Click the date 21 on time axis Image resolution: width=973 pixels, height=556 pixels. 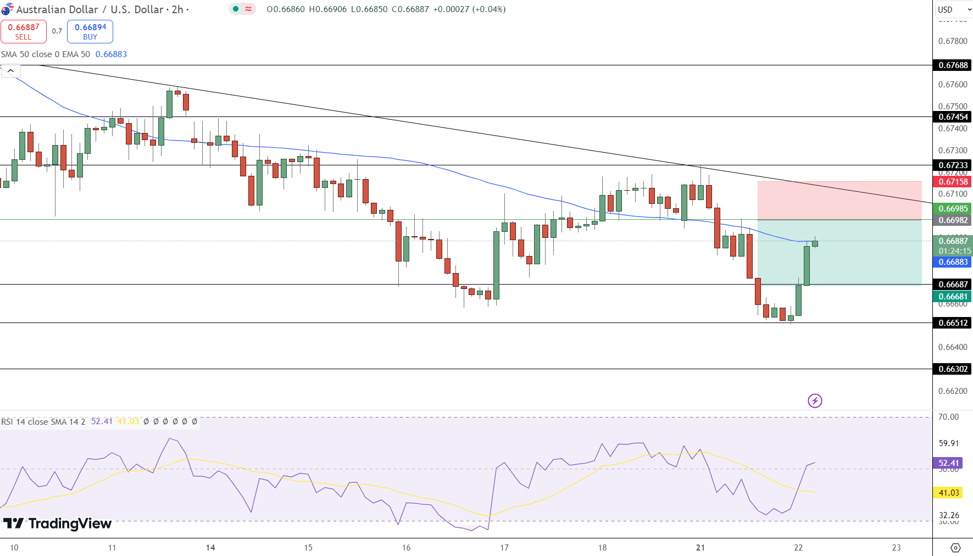(700, 548)
